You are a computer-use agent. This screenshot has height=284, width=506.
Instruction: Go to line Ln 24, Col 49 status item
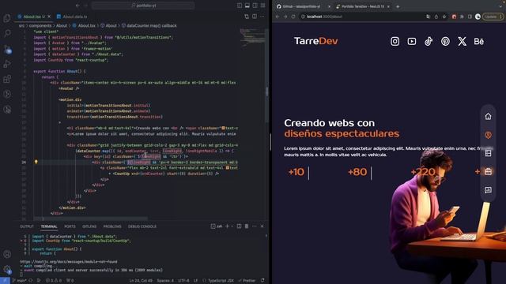coord(141,281)
